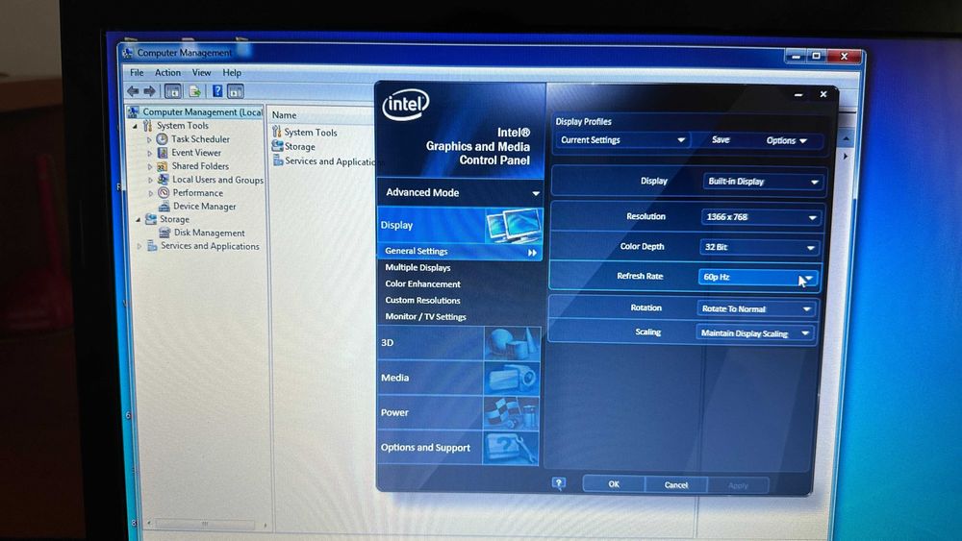Click the double-arrow next to General Settings
Image resolution: width=962 pixels, height=541 pixels.
tap(532, 253)
